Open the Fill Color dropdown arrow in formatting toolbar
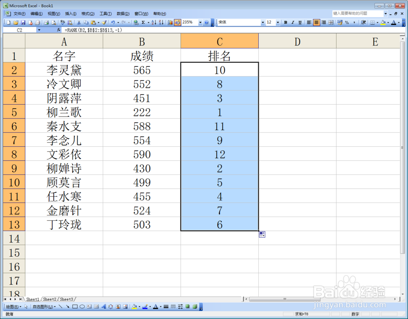The width and height of the screenshot is (408, 319). coord(388,22)
